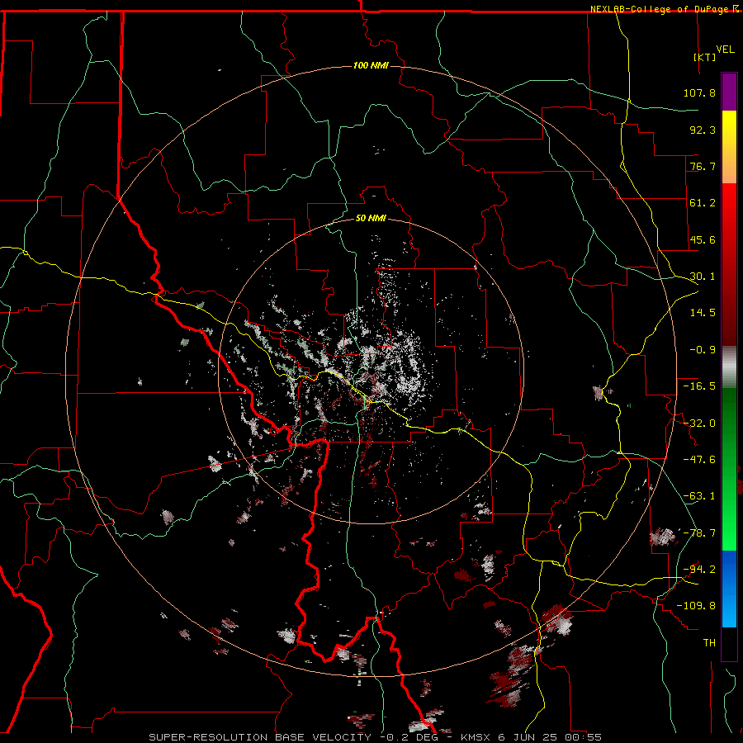Click the -47.6 scale value
The height and width of the screenshot is (743, 743).
point(699,460)
